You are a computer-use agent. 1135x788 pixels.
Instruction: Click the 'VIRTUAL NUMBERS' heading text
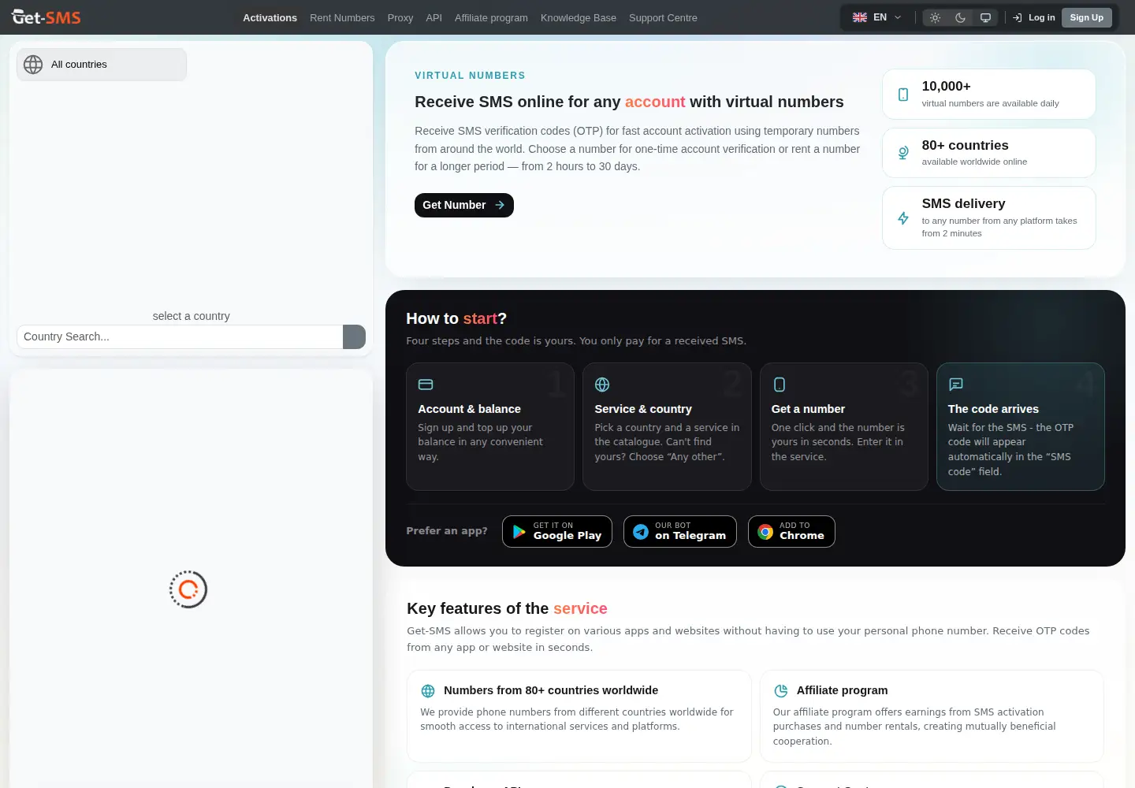[x=470, y=76]
